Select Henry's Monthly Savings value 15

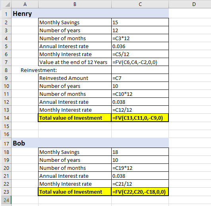(x=140, y=22)
